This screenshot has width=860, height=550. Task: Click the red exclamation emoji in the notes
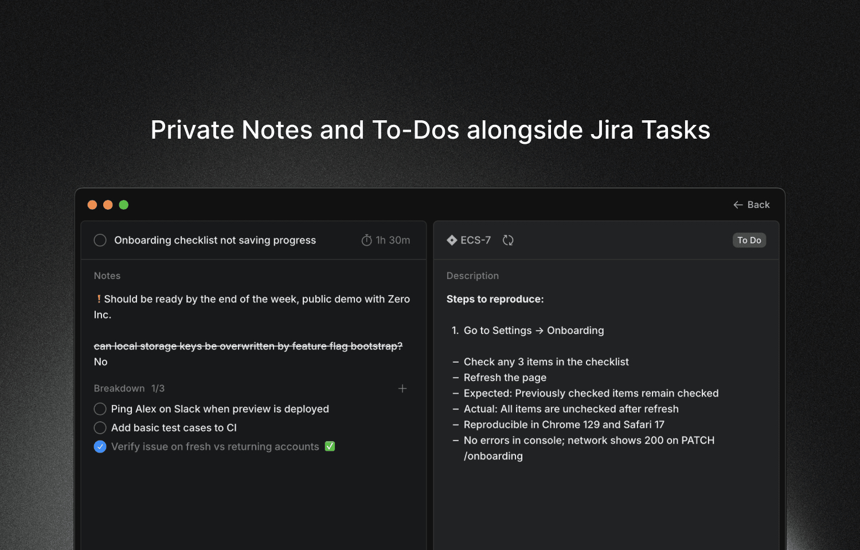[x=98, y=298]
